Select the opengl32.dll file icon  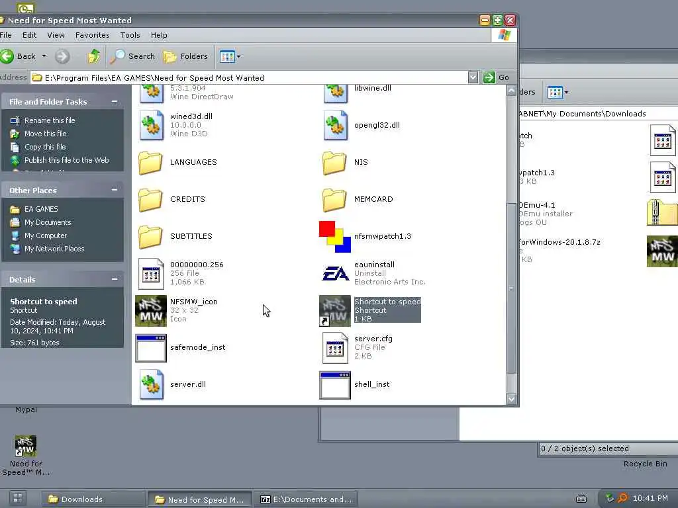(x=336, y=125)
